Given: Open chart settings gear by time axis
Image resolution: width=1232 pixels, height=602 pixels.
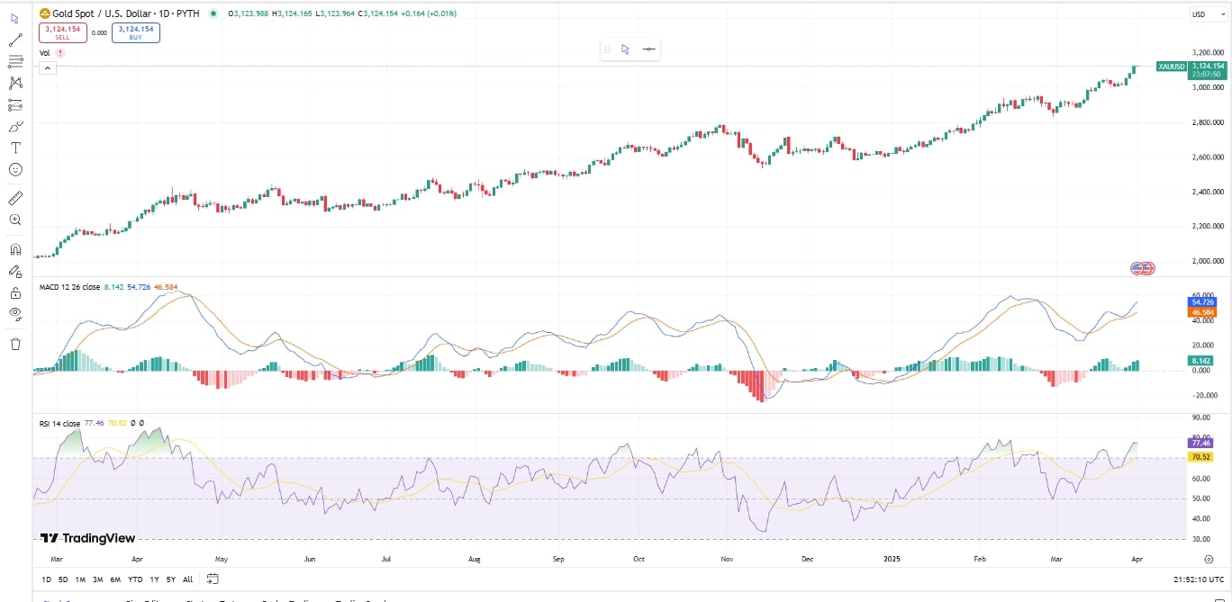Looking at the screenshot, I should (1209, 559).
